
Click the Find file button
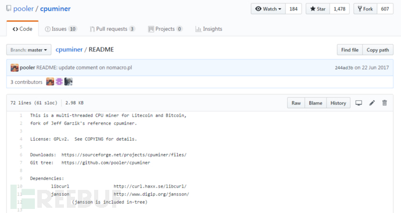[350, 50]
